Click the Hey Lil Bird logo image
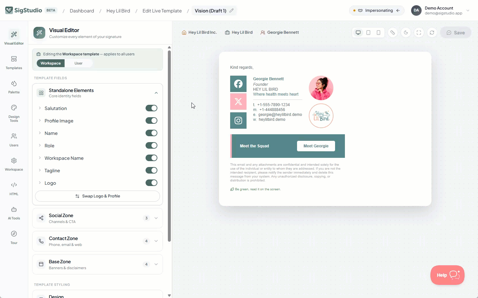 [321, 116]
